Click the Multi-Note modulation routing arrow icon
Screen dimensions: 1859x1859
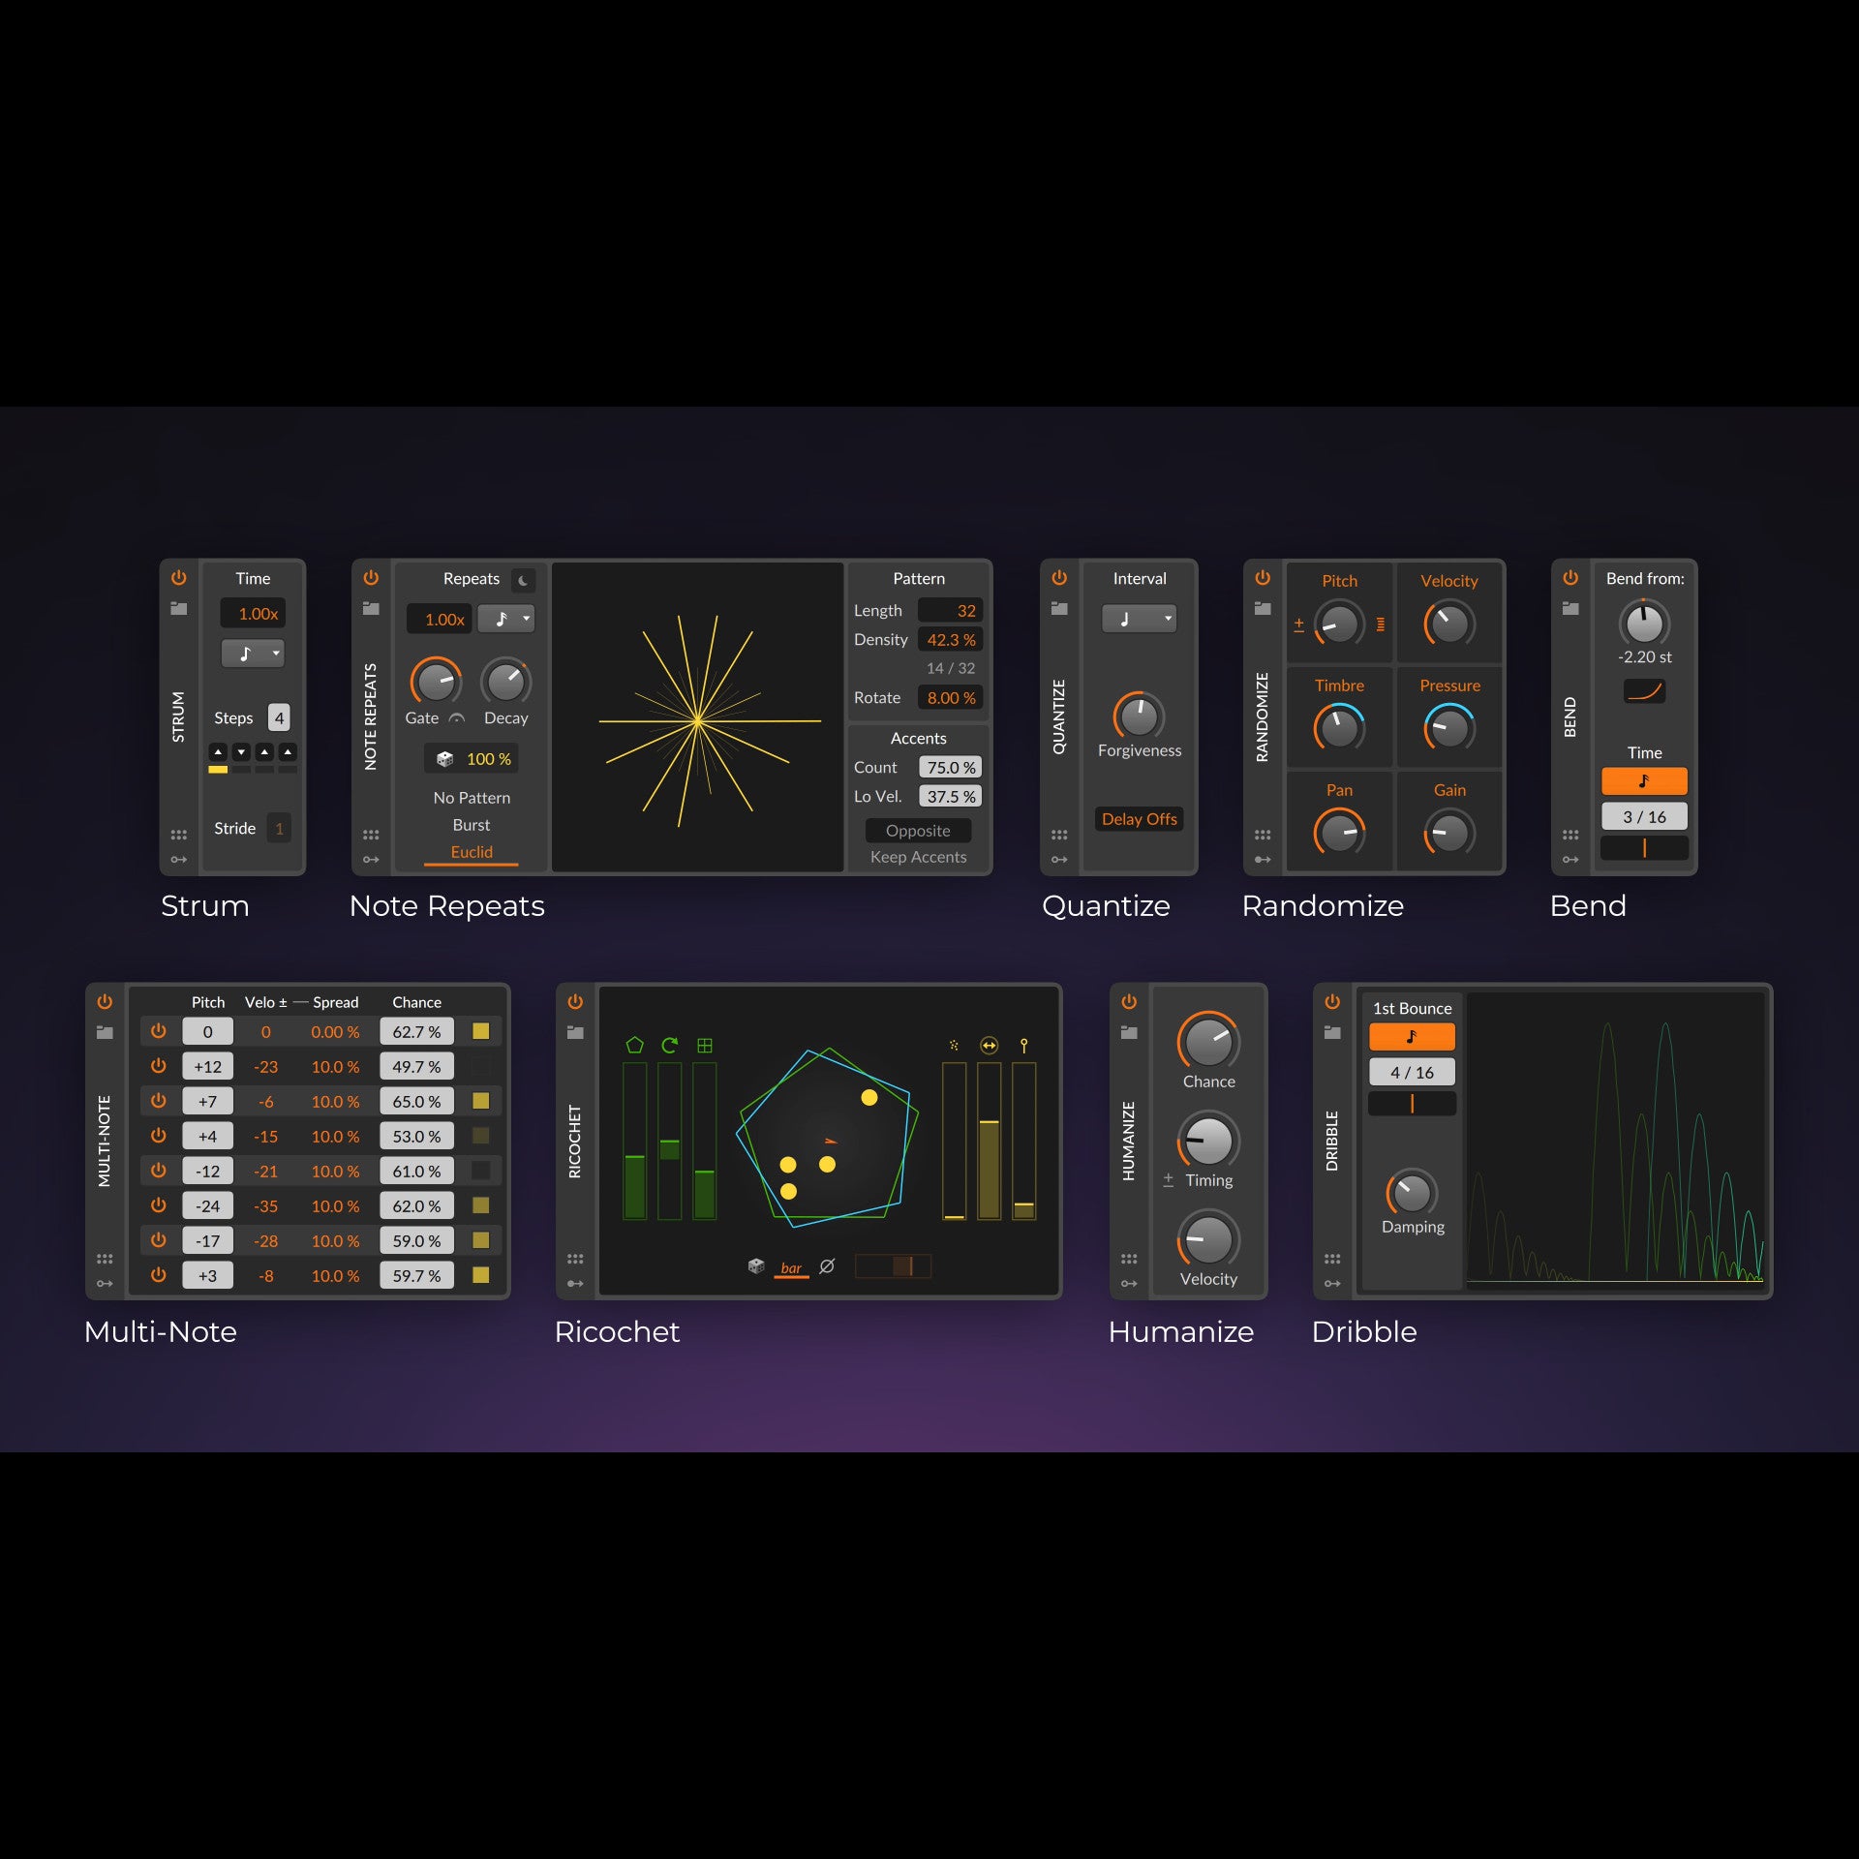105,1284
